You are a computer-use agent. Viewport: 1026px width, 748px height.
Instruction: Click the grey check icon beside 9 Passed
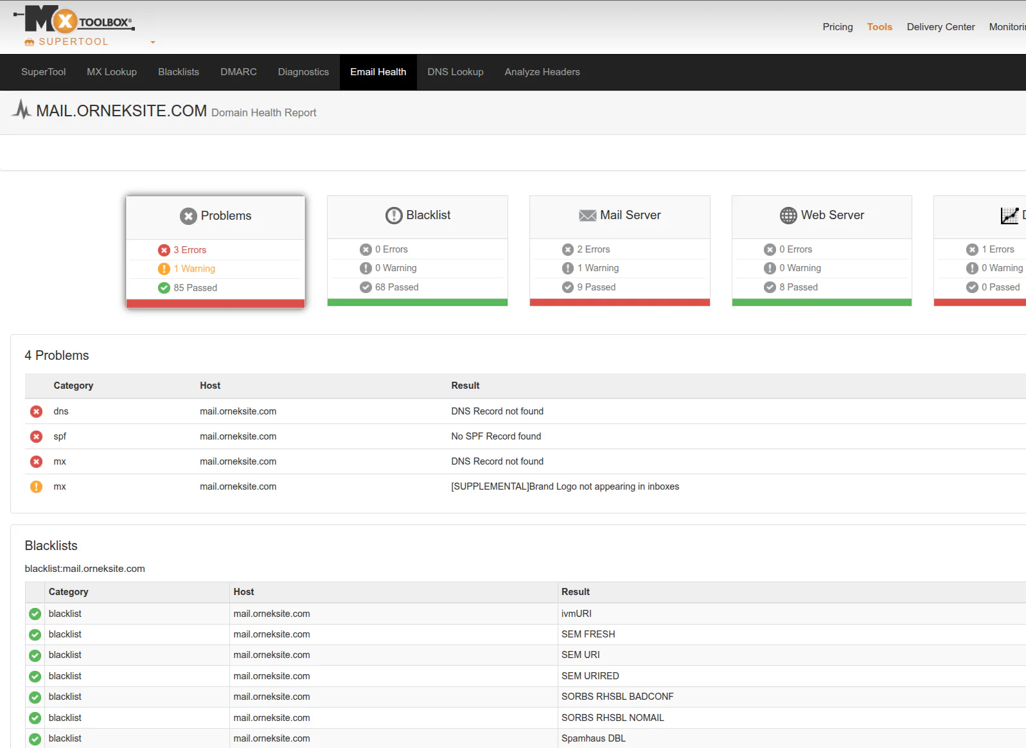[x=568, y=287]
